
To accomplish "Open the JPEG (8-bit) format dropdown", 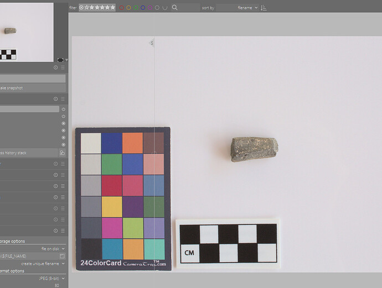I will pyautogui.click(x=50, y=279).
